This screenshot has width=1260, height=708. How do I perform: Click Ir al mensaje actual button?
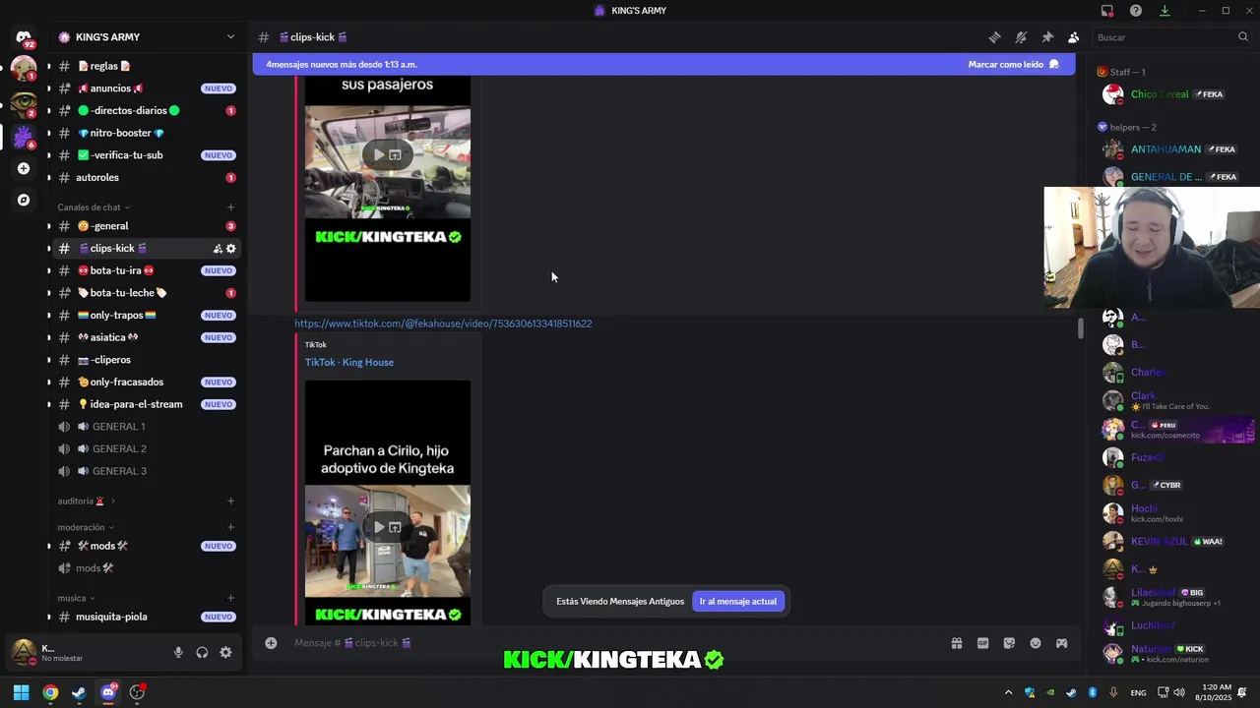738,601
